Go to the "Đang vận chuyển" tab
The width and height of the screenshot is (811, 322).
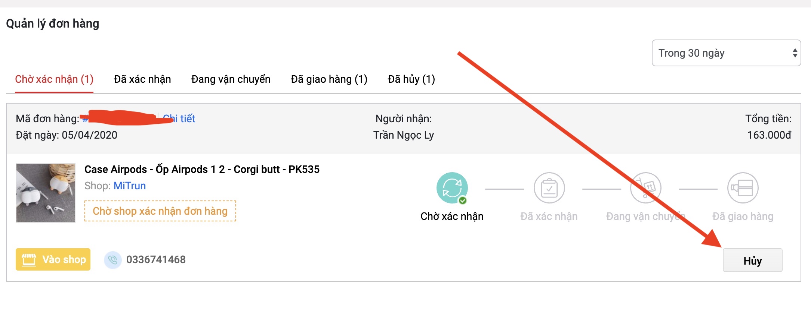coord(231,79)
